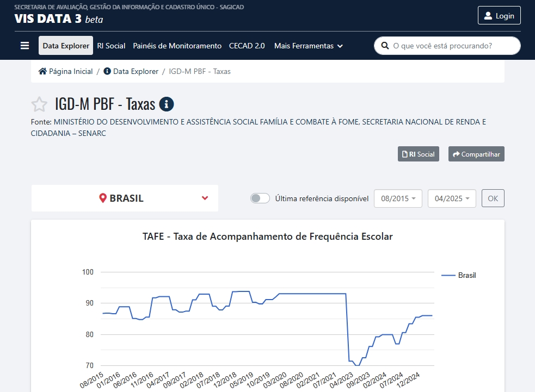Open the hamburger navigation menu
This screenshot has height=392, width=535.
[24, 46]
